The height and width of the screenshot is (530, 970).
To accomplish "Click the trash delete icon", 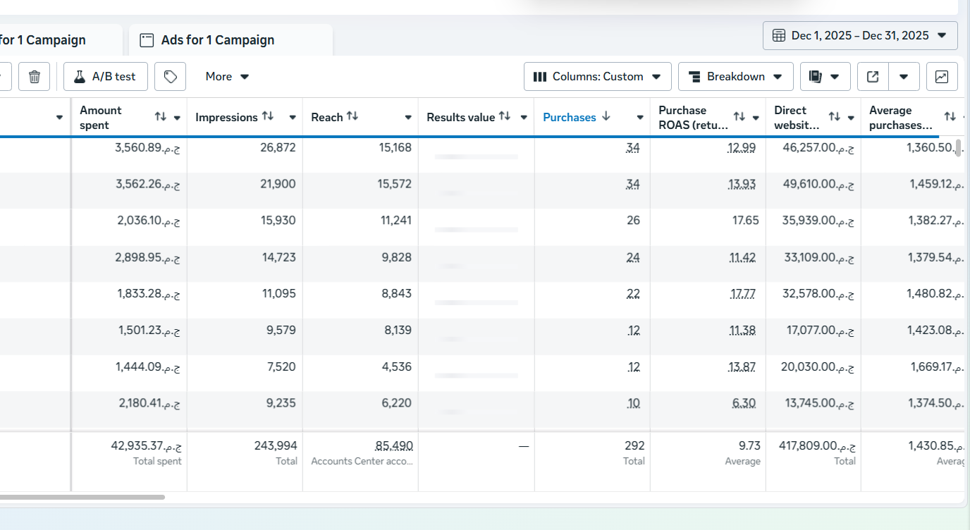I will click(x=34, y=77).
